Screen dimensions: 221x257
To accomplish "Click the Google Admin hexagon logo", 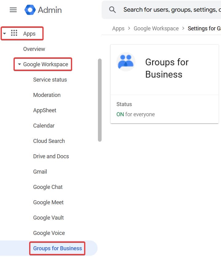I will 30,10.
